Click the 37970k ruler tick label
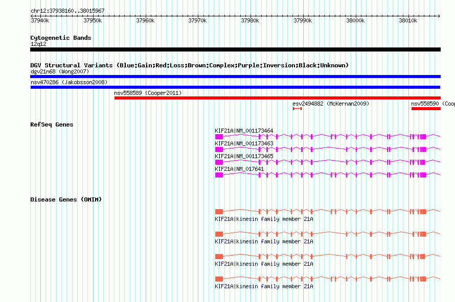 point(197,20)
